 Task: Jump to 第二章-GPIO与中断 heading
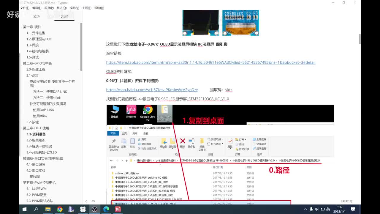pyautogui.click(x=37, y=63)
